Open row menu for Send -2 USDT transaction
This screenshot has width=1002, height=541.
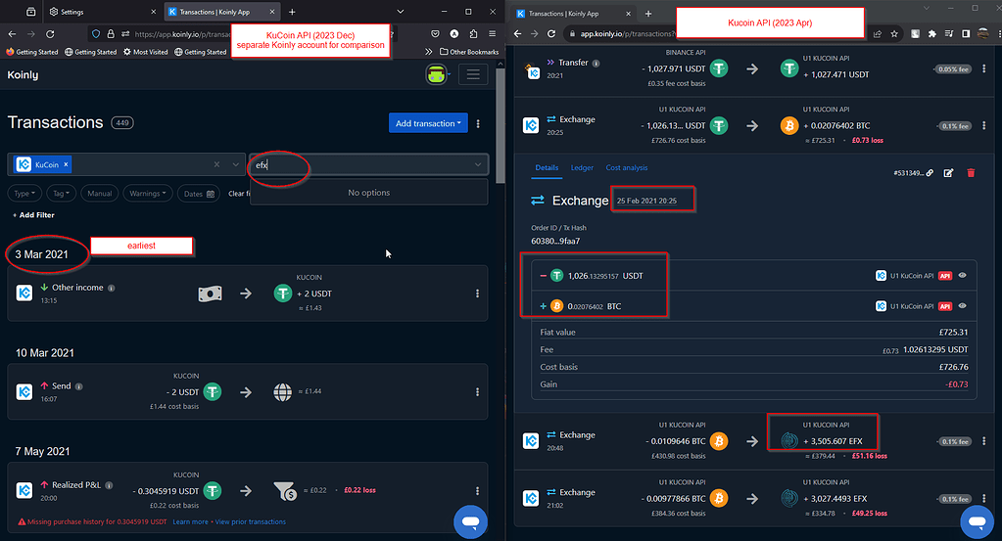[477, 391]
